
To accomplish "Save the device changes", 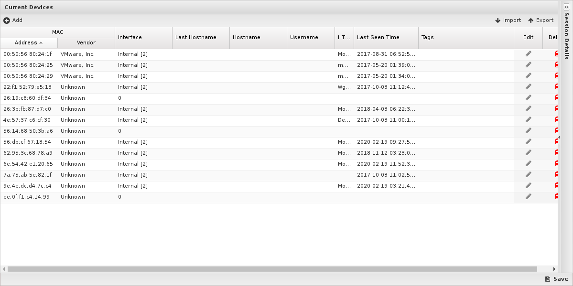I will (x=556, y=279).
